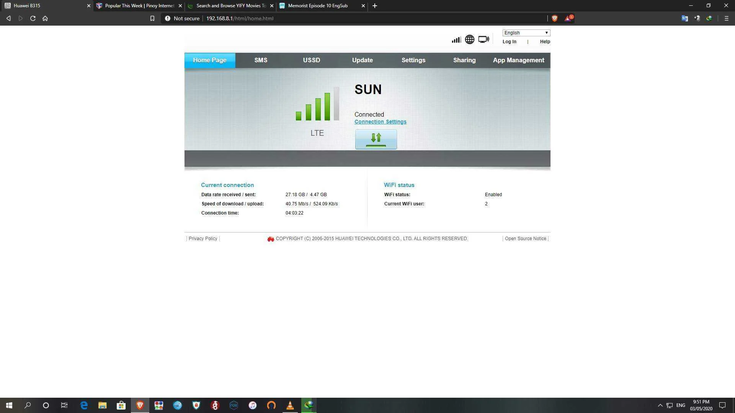Screen dimensions: 735x413
Task: Click the Google Translate extension icon
Action: 685,18
